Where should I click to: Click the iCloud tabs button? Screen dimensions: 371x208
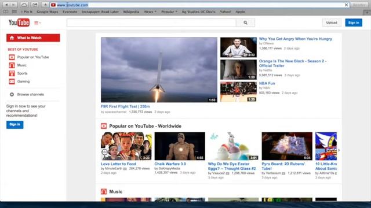[24, 5]
